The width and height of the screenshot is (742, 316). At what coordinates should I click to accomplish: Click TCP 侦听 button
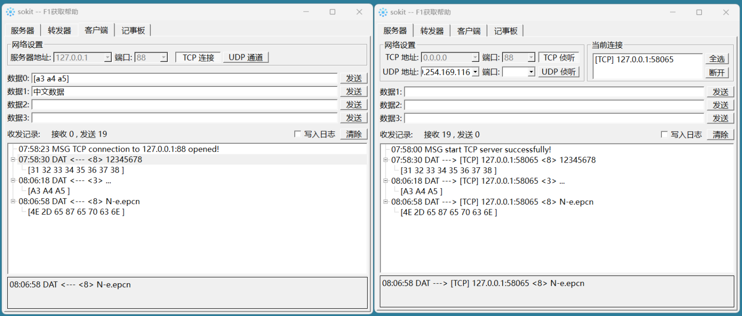coord(559,57)
